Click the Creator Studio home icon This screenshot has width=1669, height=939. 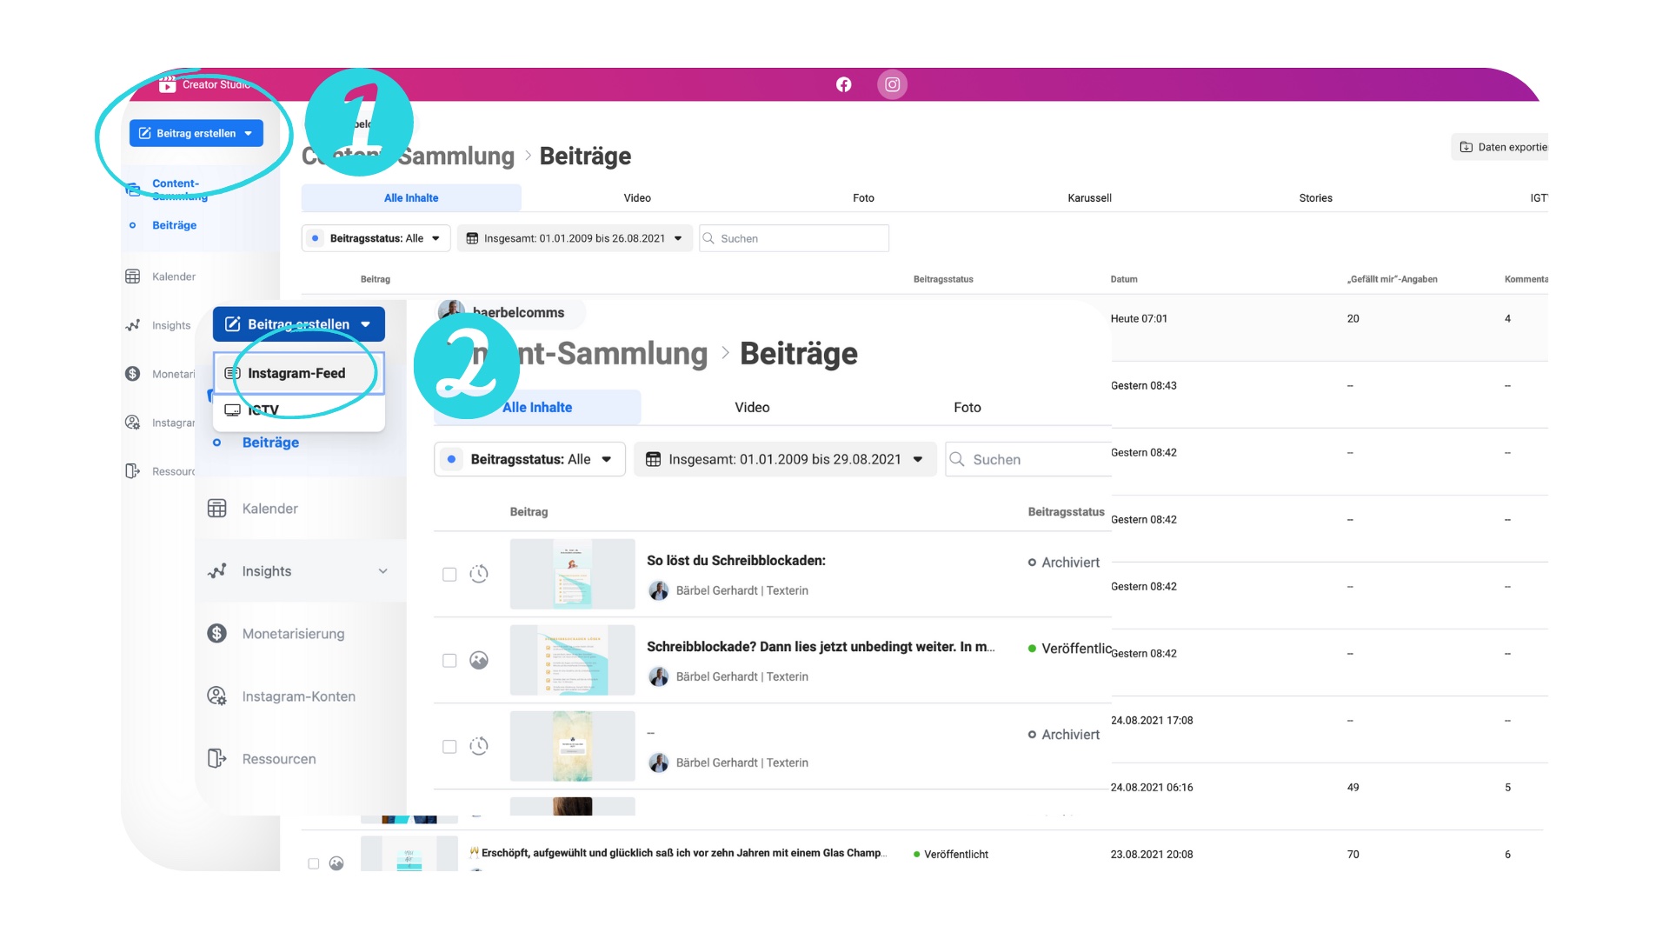click(168, 83)
